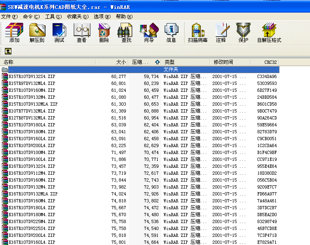Sort by the 类型 column header

[x=185, y=62]
